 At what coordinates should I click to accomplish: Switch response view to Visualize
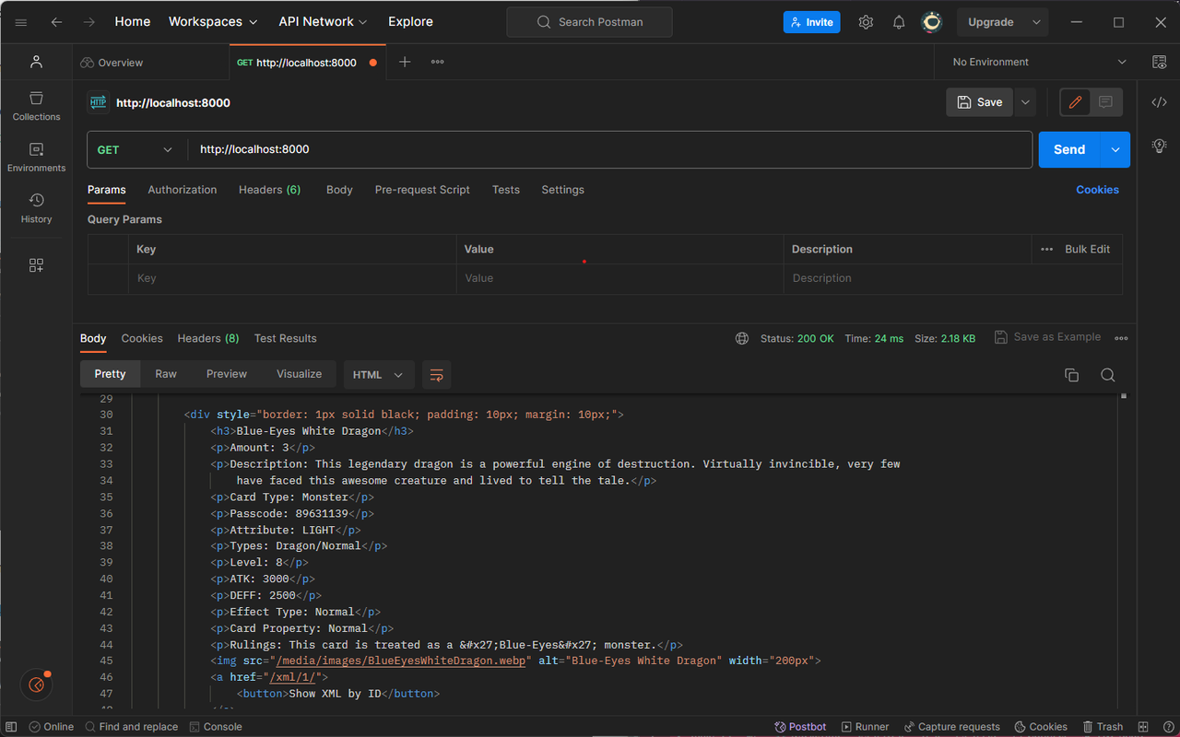299,374
